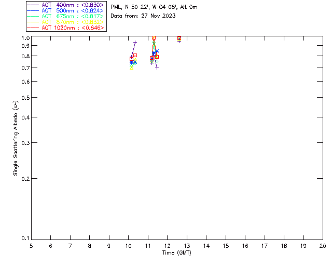Screen dimensions: 332x266
Task: Click the 'Time (GMT)' x-axis label
Action: (x=176, y=253)
